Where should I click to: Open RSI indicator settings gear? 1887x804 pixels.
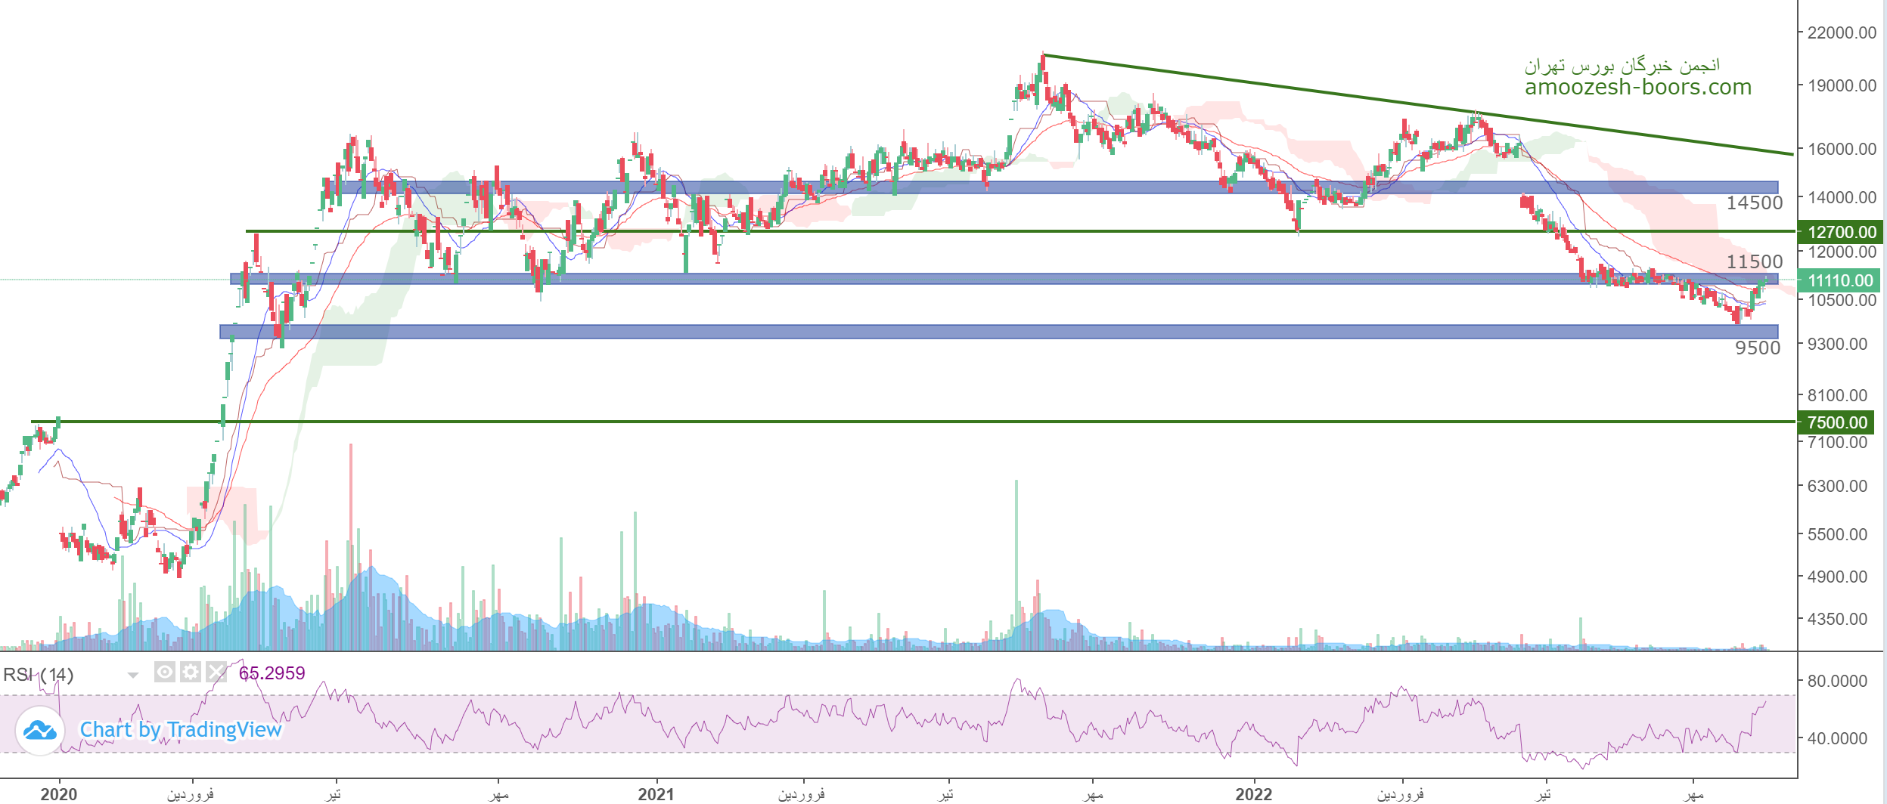point(191,672)
